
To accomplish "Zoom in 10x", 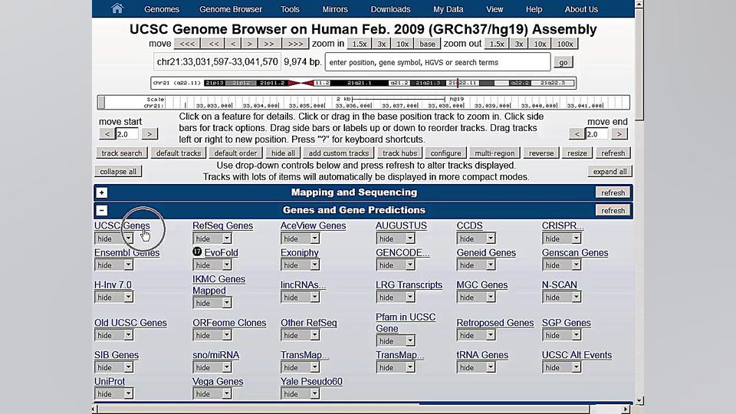I will (402, 44).
